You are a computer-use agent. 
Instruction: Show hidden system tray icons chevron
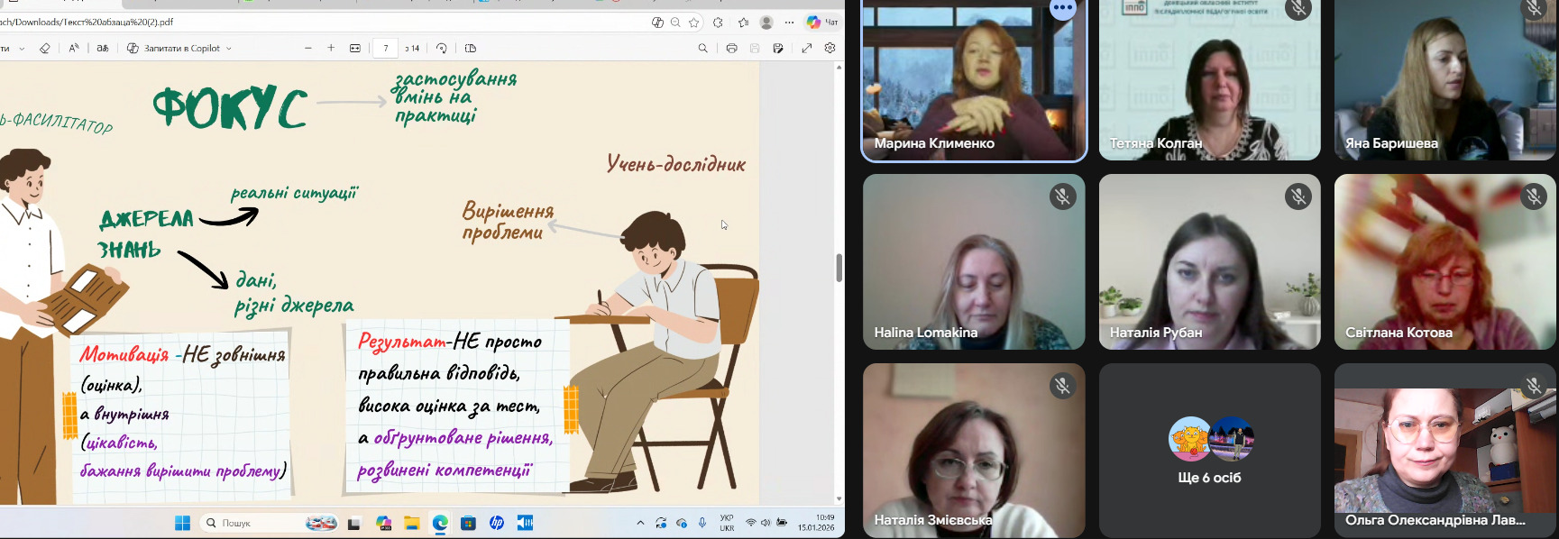tap(640, 523)
